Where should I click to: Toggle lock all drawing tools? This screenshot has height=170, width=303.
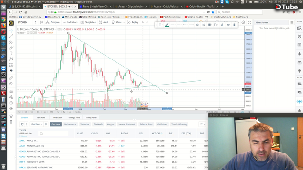tap(11, 103)
